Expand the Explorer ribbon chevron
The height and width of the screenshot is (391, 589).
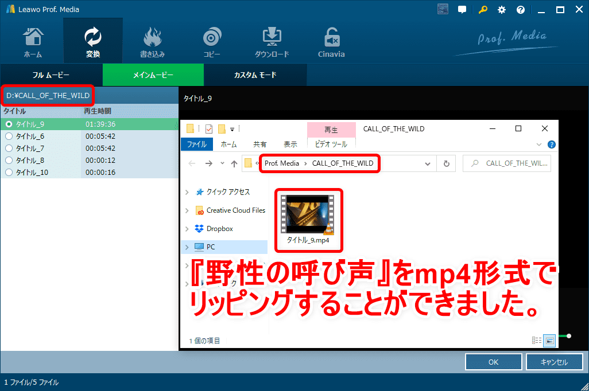click(539, 144)
